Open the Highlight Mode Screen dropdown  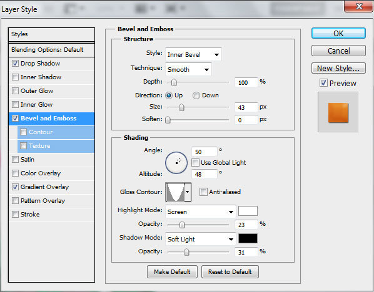[x=200, y=212]
